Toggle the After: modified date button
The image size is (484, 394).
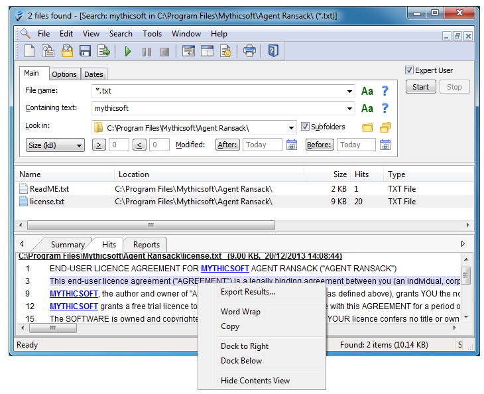coord(227,145)
